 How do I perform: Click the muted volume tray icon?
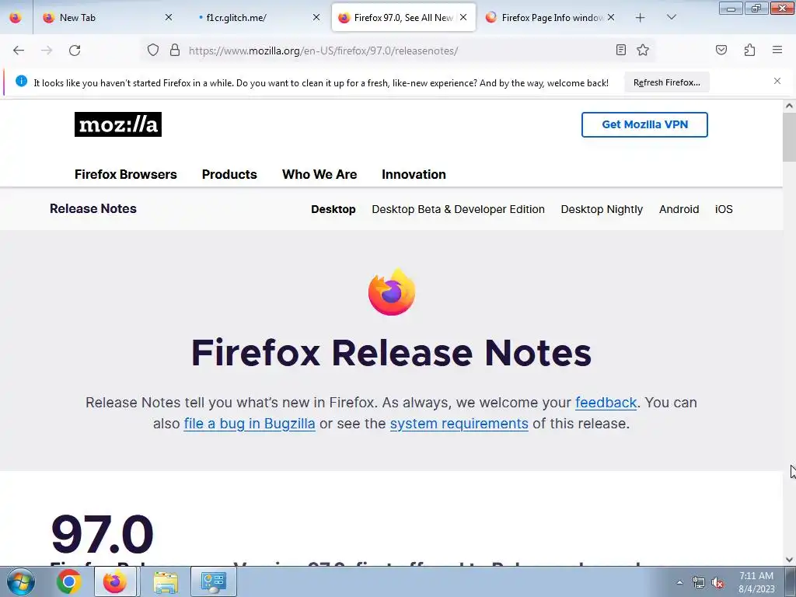click(x=717, y=583)
